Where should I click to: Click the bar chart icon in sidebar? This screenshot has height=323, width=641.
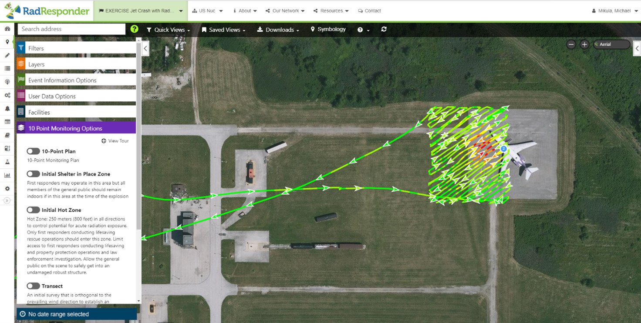pos(7,175)
